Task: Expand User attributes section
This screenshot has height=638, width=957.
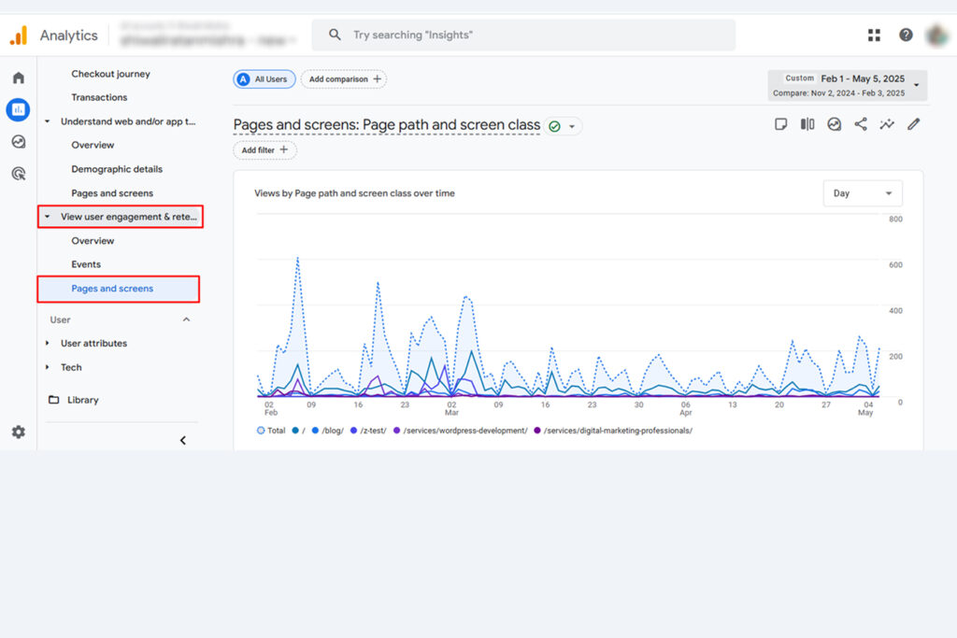Action: click(47, 344)
